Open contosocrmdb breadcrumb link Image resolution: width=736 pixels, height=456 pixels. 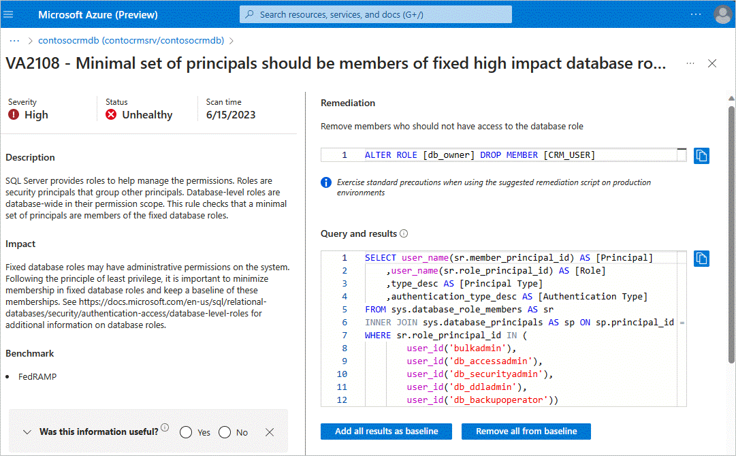point(131,40)
